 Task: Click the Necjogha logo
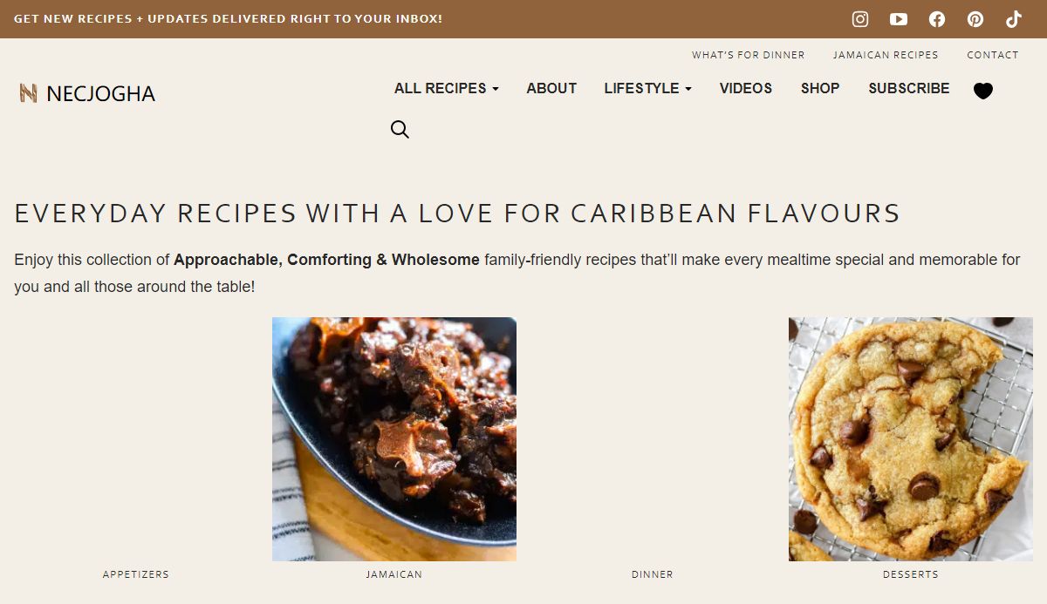[x=87, y=93]
